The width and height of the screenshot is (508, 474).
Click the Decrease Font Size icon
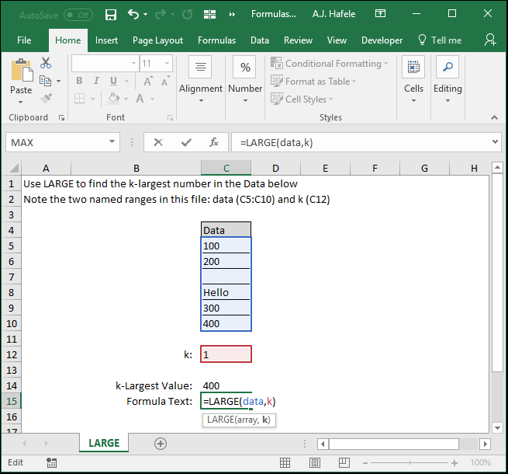click(x=165, y=81)
